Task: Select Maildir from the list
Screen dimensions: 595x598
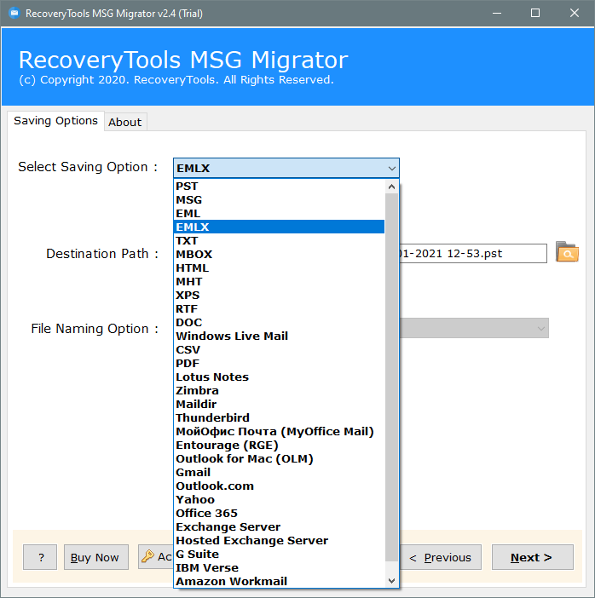Action: (x=279, y=405)
